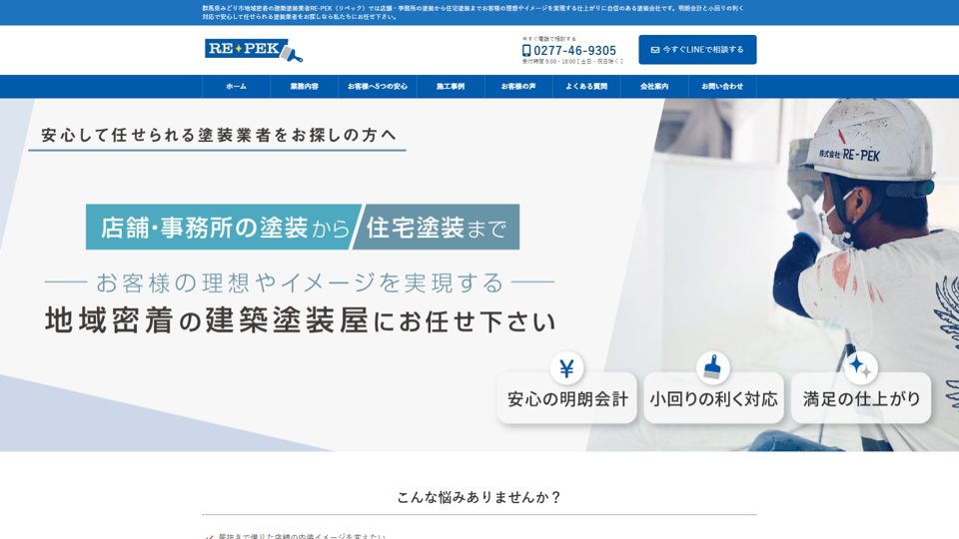The height and width of the screenshot is (539, 959).
Task: Open お客様へ5つの安心 in navigation
Action: pyautogui.click(x=378, y=87)
